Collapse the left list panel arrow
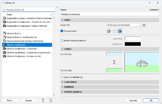162x104 pixels. click(57, 7)
